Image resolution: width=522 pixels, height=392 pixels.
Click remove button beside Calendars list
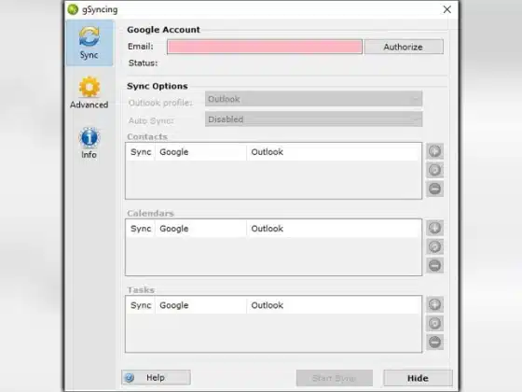[434, 266]
